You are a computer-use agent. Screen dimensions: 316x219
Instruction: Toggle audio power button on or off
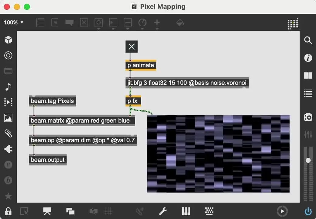pyautogui.click(x=308, y=211)
